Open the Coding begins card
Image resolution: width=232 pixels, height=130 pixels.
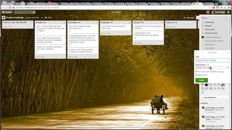(x=148, y=35)
